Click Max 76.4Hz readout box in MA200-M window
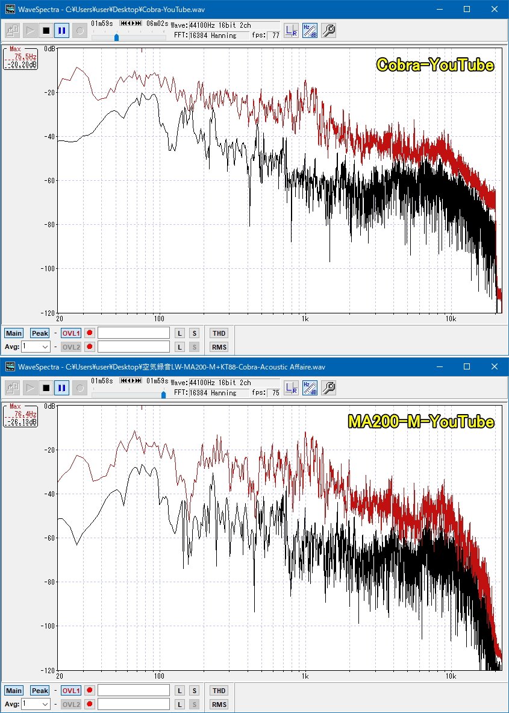Viewport: 509px width, 713px height. tap(21, 415)
